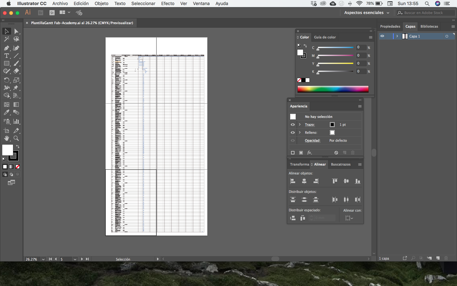
Task: Open the Efecto menu
Action: point(168,3)
